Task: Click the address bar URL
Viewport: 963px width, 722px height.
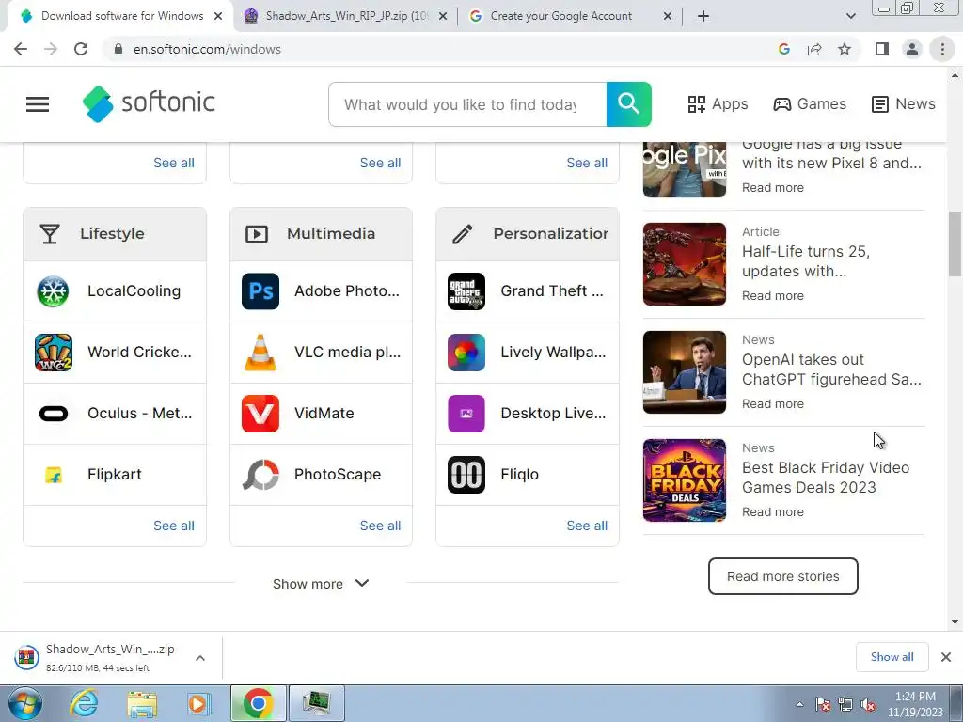Action: click(207, 49)
